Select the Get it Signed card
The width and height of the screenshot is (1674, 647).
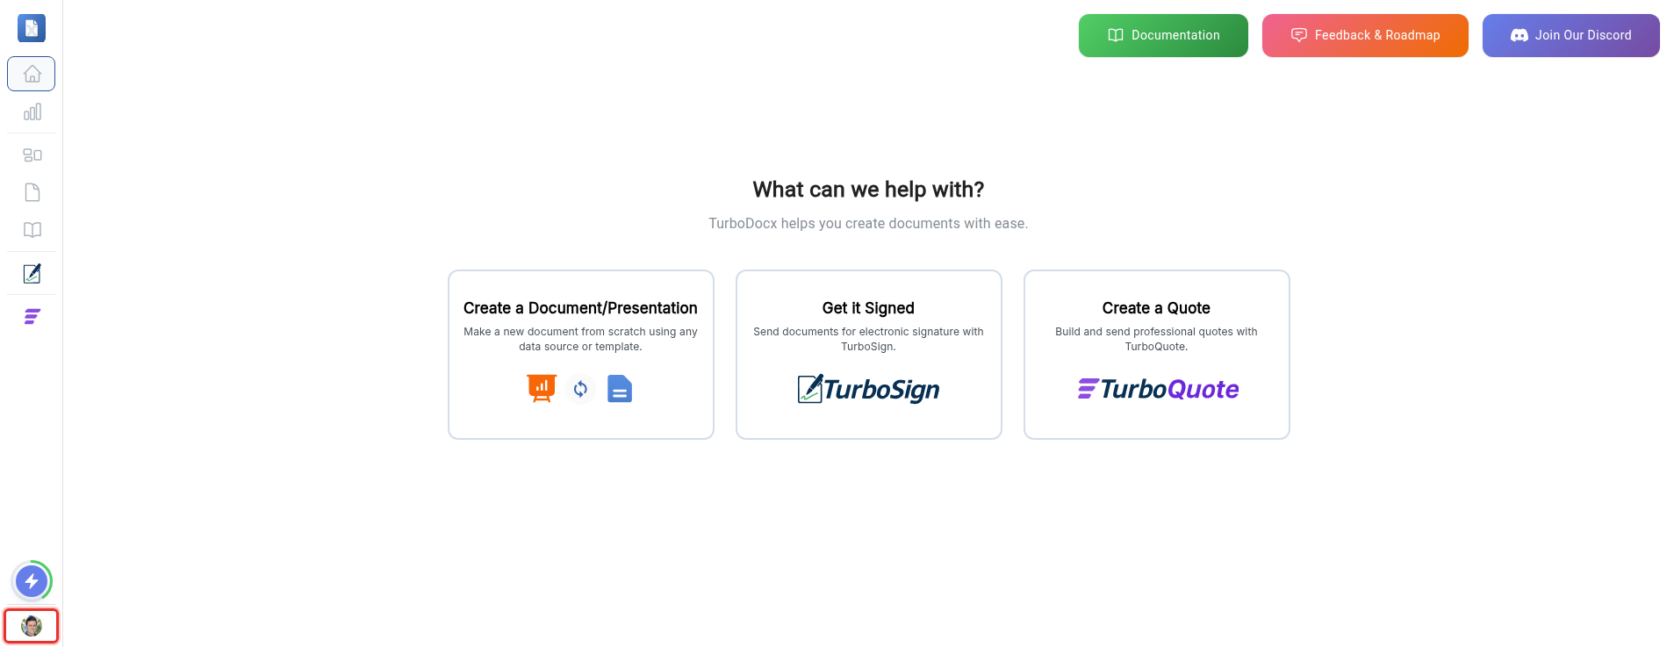(x=869, y=355)
